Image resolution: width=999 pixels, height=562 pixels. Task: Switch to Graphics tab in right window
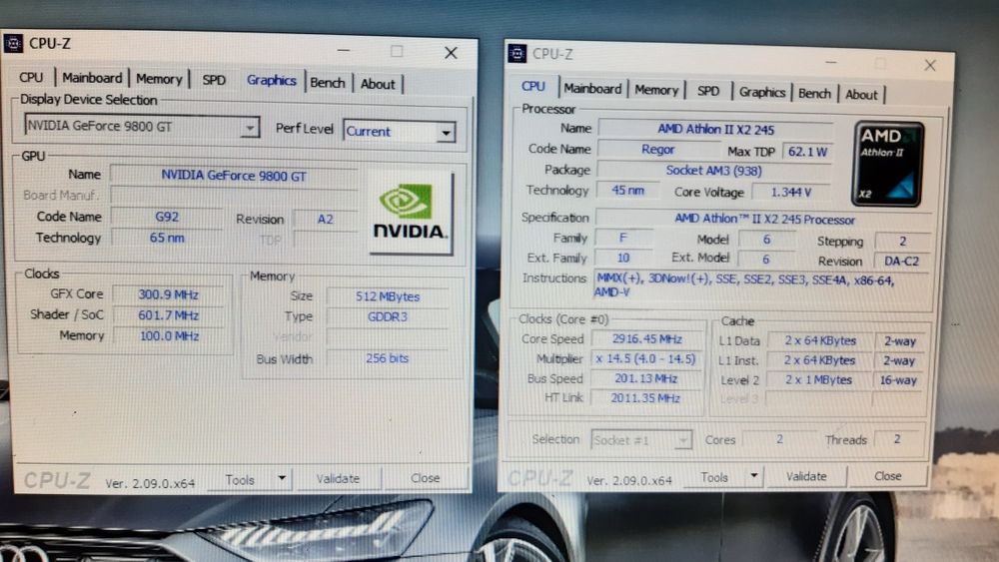click(762, 92)
